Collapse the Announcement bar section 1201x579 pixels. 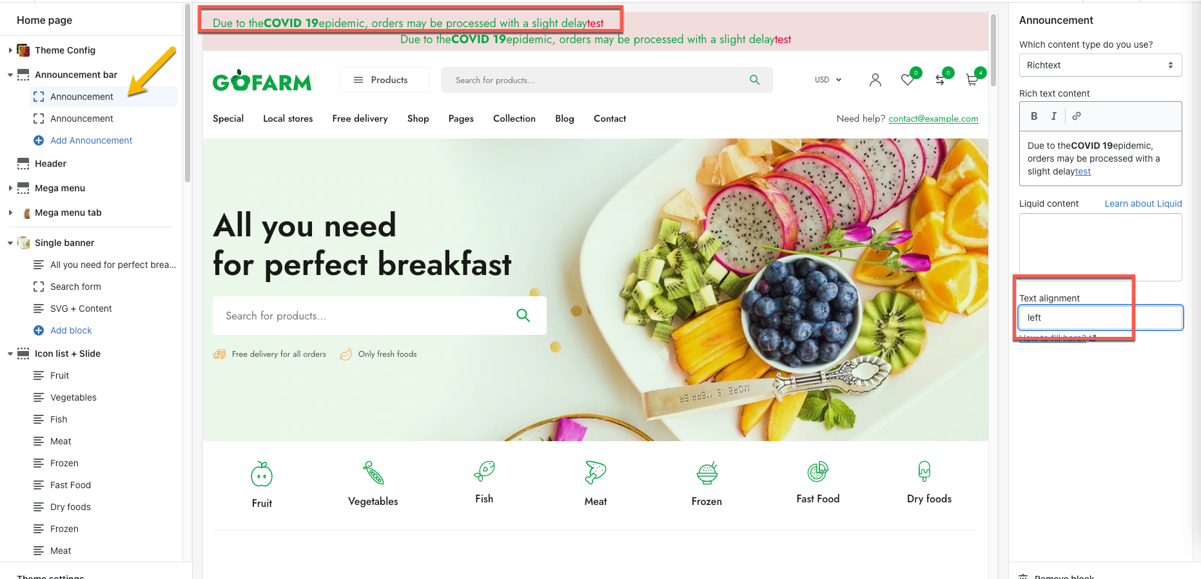click(10, 75)
